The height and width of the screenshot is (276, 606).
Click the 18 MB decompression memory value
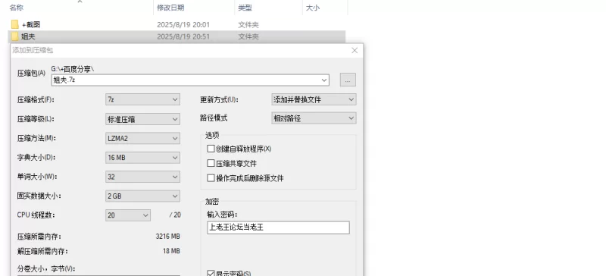[x=171, y=251]
